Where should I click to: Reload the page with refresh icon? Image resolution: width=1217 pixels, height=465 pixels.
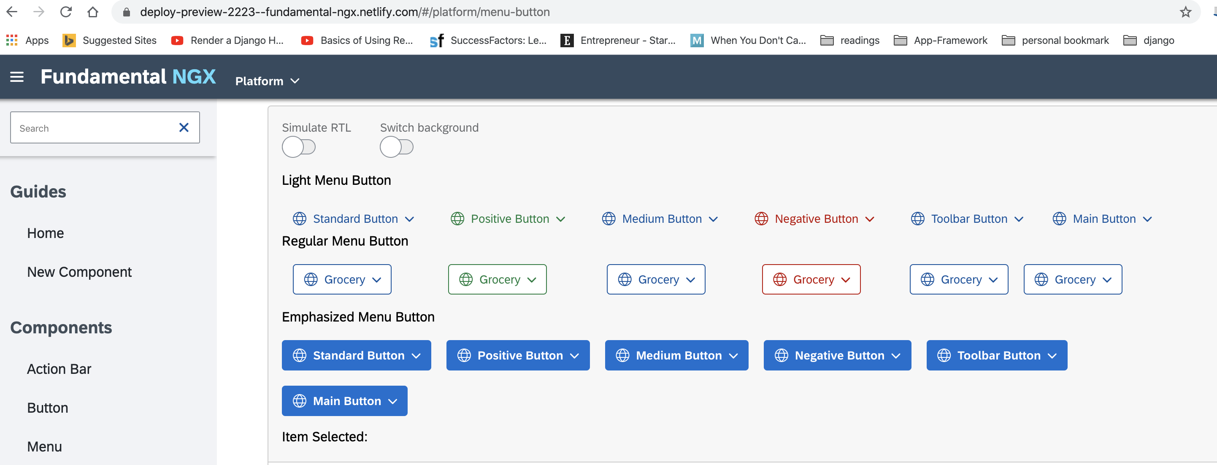click(x=66, y=12)
